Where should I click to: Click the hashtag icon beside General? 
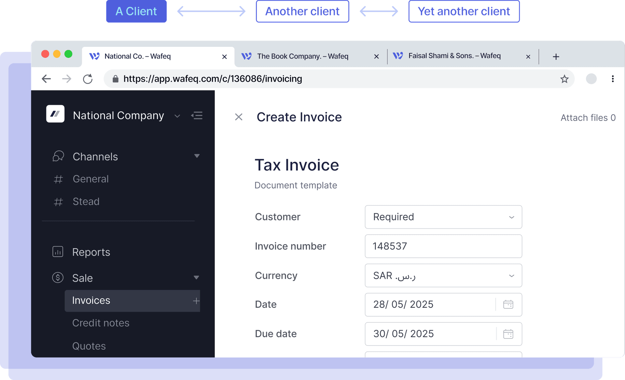[x=58, y=179]
